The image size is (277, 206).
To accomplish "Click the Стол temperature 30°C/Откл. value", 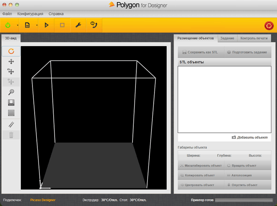I will pyautogui.click(x=138, y=200).
